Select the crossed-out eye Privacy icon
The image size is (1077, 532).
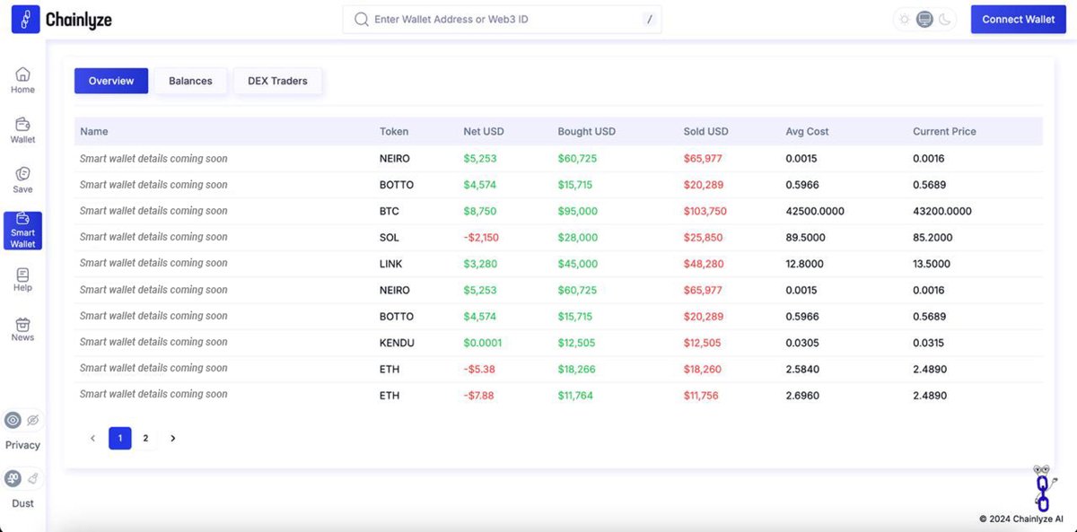pyautogui.click(x=33, y=420)
